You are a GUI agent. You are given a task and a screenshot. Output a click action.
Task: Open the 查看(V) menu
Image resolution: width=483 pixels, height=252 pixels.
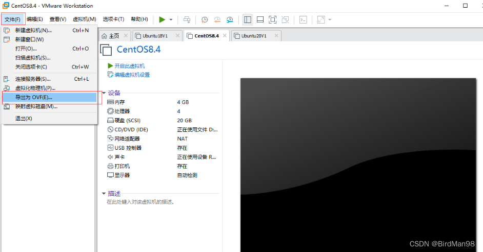58,19
